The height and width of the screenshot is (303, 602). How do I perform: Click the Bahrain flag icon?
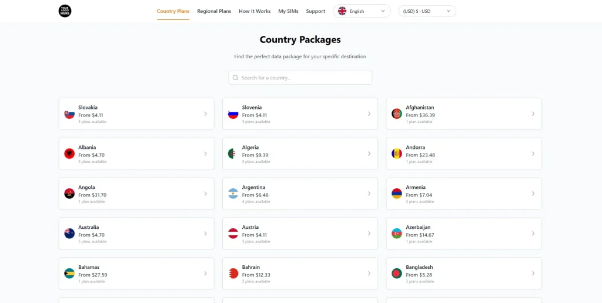tap(233, 274)
